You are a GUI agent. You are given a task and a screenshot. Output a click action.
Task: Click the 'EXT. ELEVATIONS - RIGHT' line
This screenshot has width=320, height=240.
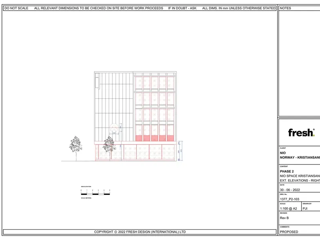coord(300,180)
